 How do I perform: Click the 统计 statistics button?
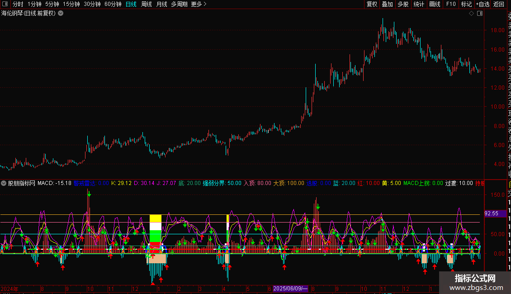click(x=419, y=4)
